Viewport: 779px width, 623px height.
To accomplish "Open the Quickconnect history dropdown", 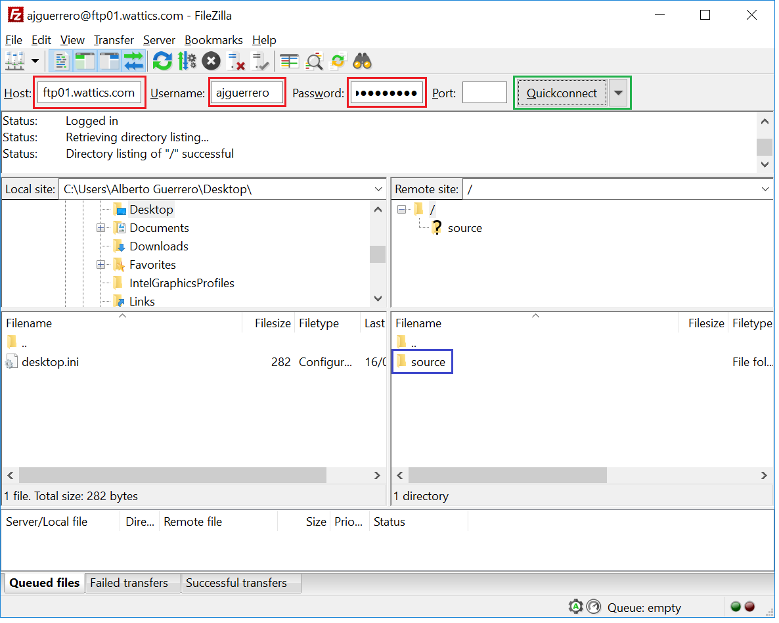I will (x=619, y=93).
